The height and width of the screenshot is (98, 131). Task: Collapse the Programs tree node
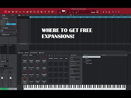pyautogui.click(x=83, y=59)
